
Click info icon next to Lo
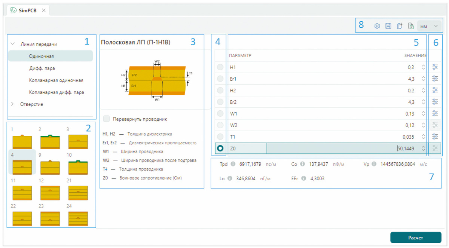229,178
